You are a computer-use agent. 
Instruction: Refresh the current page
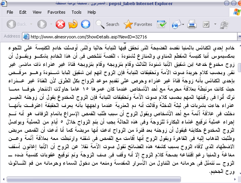pos(73,24)
